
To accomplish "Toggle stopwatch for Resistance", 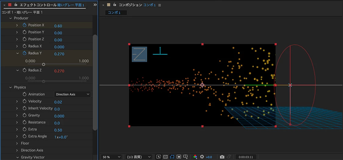I will tap(24, 122).
